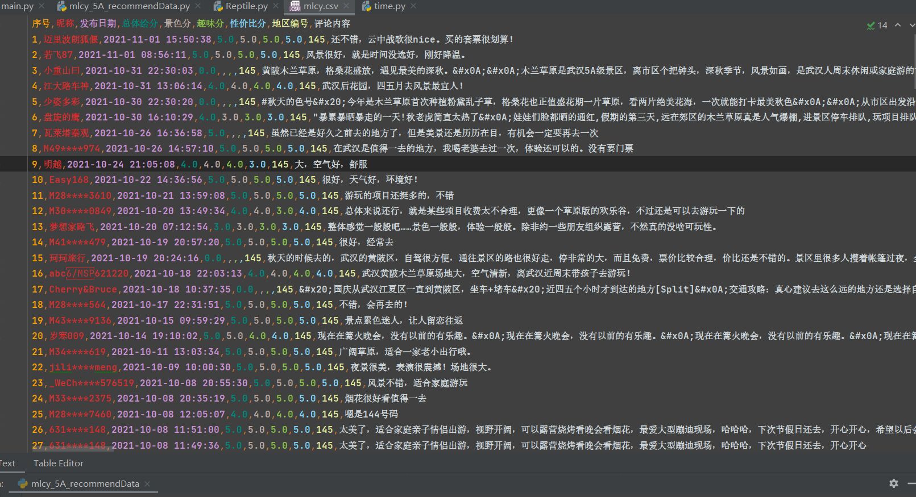
Task: Click the 评论内容 header field
Action: coord(332,23)
